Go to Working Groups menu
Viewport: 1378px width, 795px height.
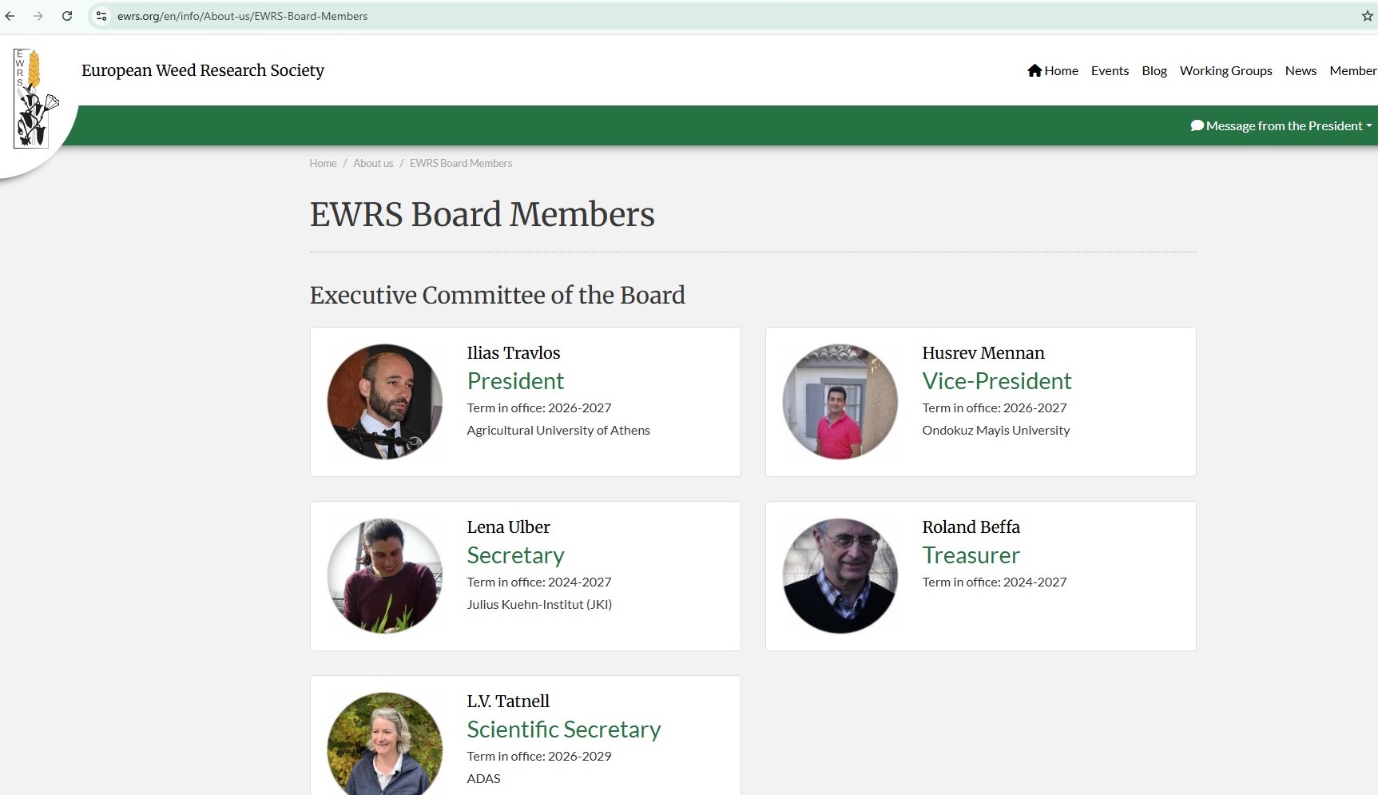coord(1225,70)
